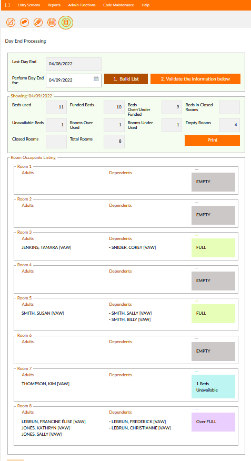Viewport: 251px width, 461px height.
Task: Click Room 4 EMPTY status box
Action: pos(214,281)
